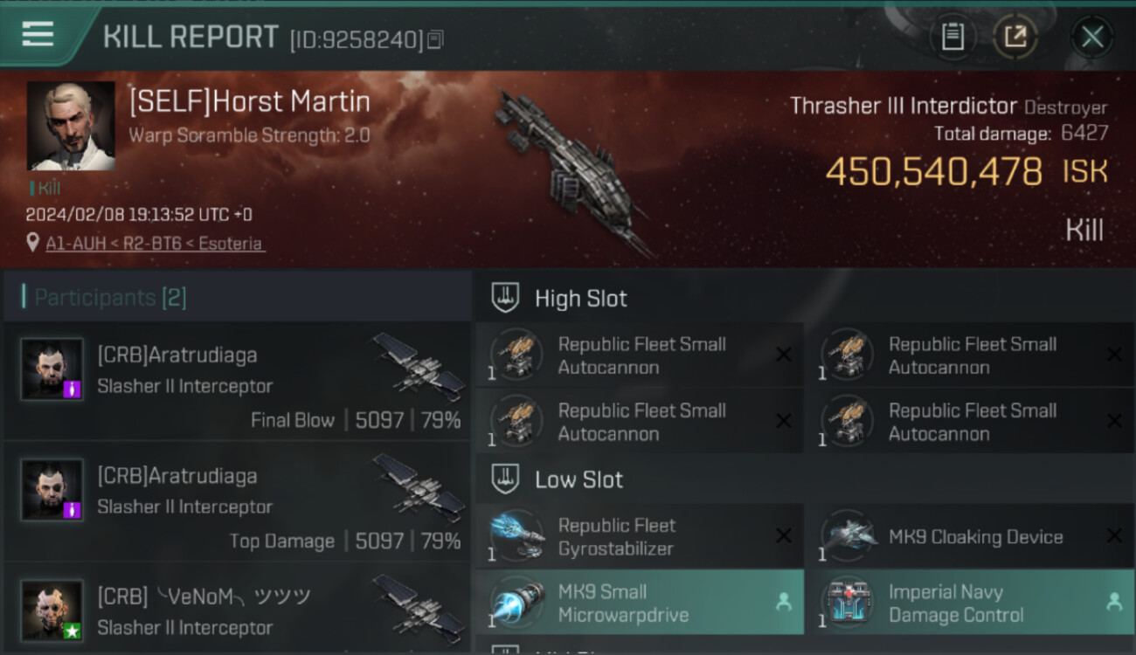
Task: Open the clipboard report icon
Action: tap(952, 37)
